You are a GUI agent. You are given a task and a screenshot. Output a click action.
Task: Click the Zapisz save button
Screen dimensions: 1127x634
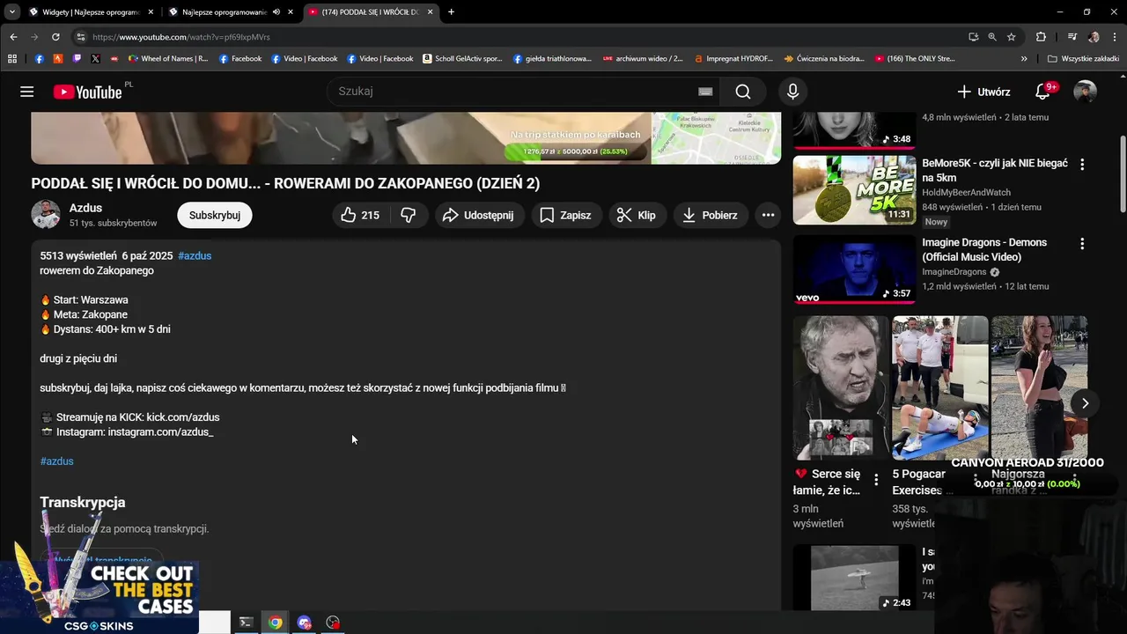[565, 215]
